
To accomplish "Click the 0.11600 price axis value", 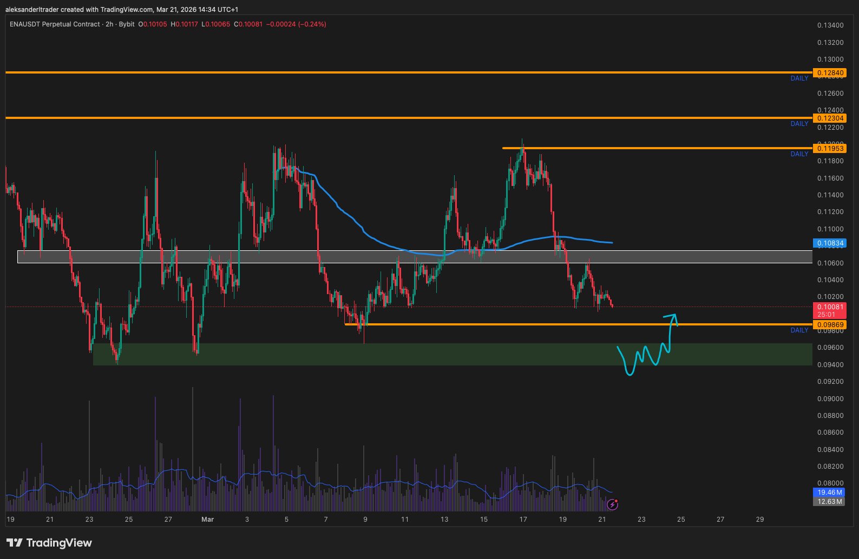I will 830,178.
